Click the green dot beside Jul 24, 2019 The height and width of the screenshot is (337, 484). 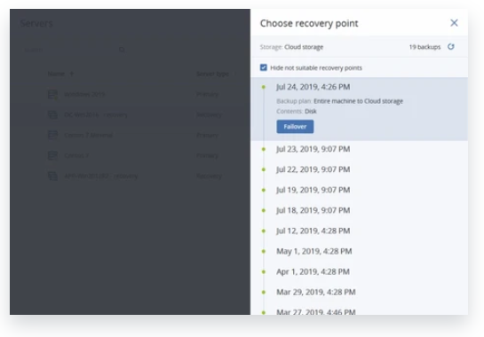click(x=263, y=87)
